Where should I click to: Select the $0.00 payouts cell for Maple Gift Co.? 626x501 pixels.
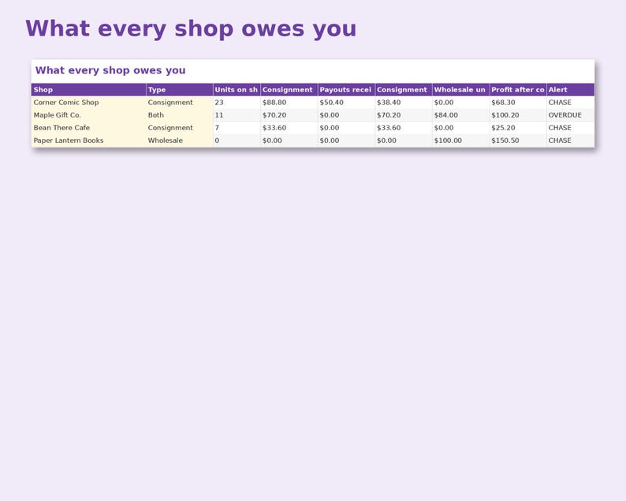[x=346, y=115]
